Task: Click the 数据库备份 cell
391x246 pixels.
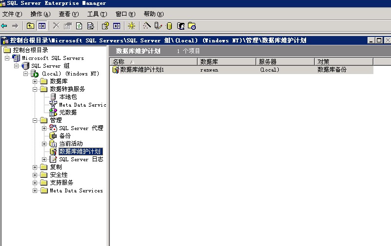Action: coord(332,70)
